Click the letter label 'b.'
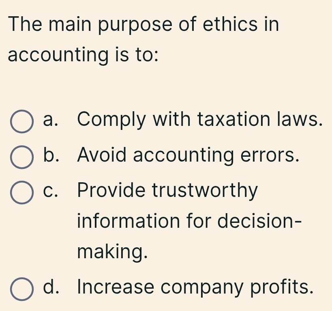The height and width of the screenshot is (311, 332). click(x=51, y=154)
